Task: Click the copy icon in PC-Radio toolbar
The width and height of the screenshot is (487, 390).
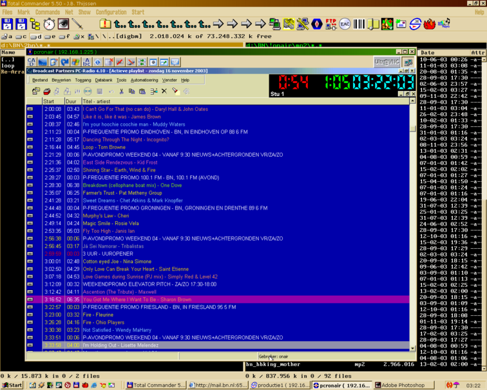Action: (131, 92)
